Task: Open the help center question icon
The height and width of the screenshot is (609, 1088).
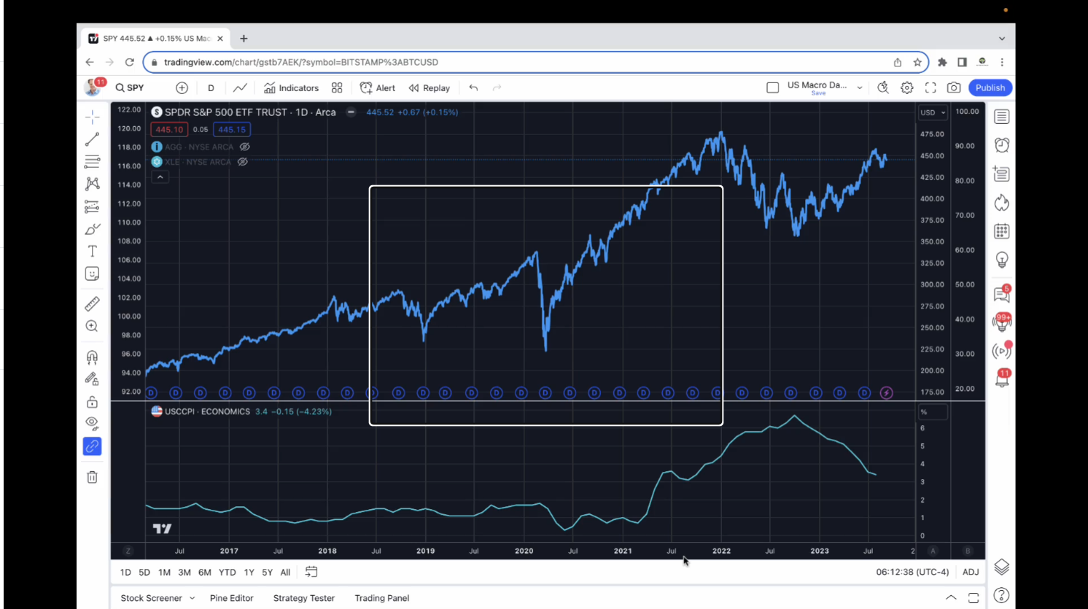Action: point(1002,595)
